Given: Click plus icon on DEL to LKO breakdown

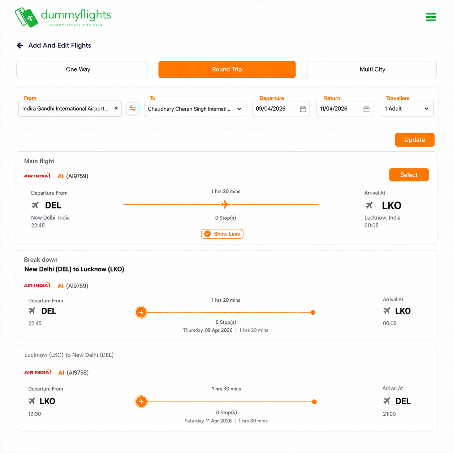Looking at the screenshot, I should (141, 312).
